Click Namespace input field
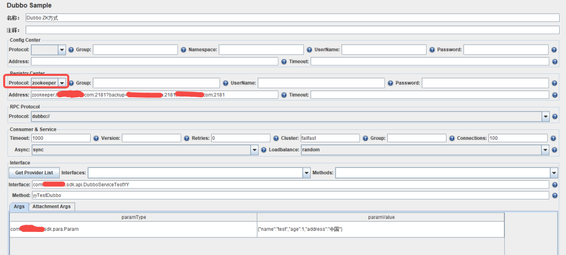 [262, 50]
